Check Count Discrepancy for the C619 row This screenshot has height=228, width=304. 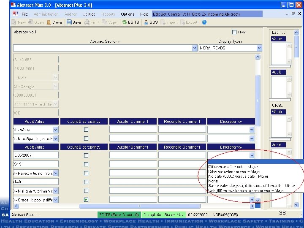click(x=86, y=164)
